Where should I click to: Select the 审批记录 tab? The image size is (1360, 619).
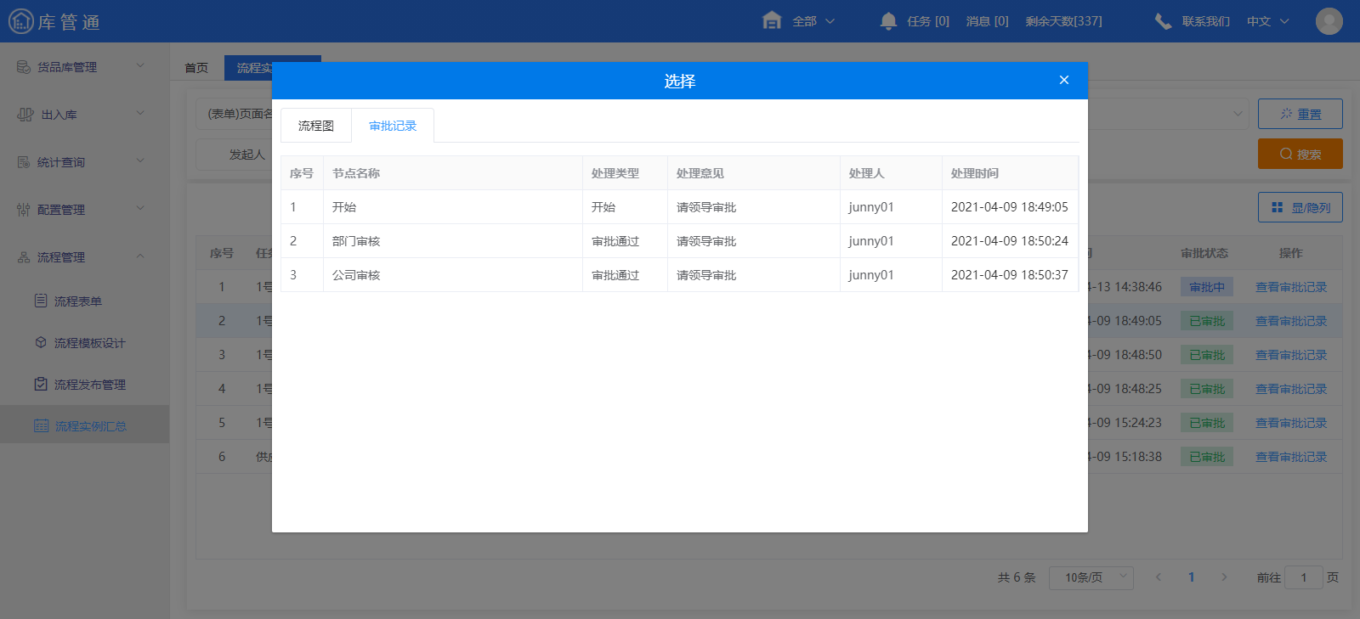pyautogui.click(x=393, y=126)
